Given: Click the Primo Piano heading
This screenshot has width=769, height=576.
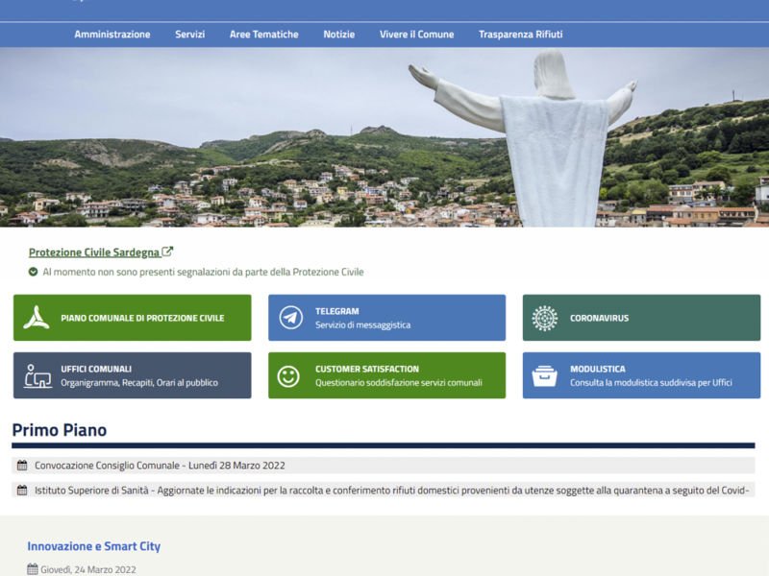Looking at the screenshot, I should tap(60, 430).
